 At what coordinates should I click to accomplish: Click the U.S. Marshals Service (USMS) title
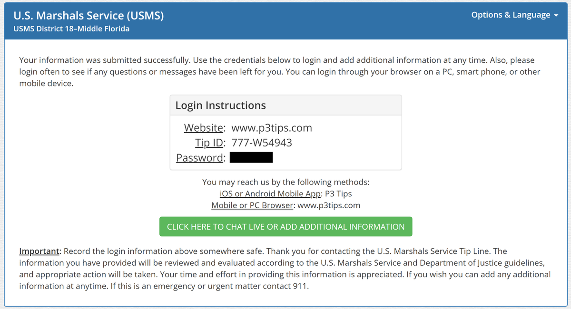tap(89, 16)
